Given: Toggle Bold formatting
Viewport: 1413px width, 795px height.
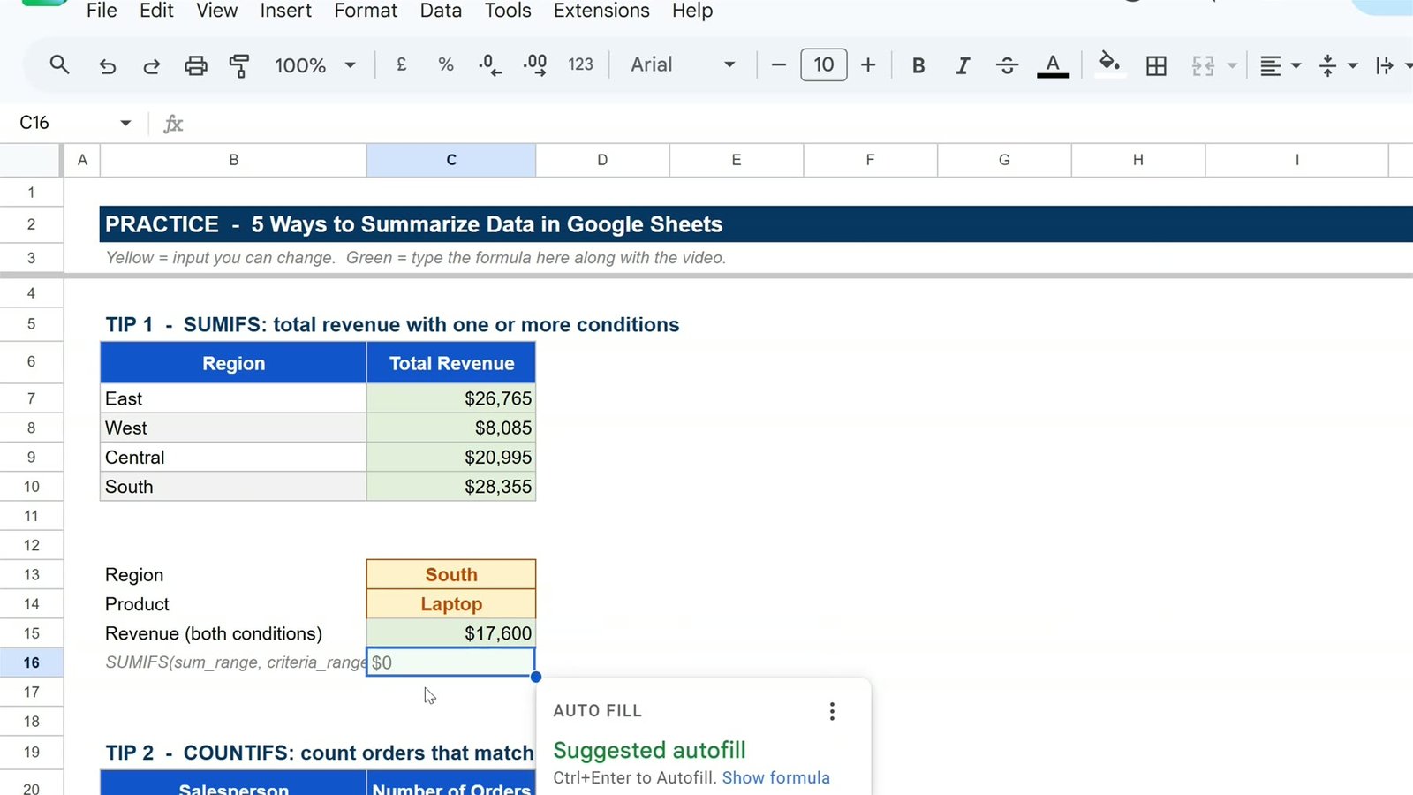Looking at the screenshot, I should point(918,65).
